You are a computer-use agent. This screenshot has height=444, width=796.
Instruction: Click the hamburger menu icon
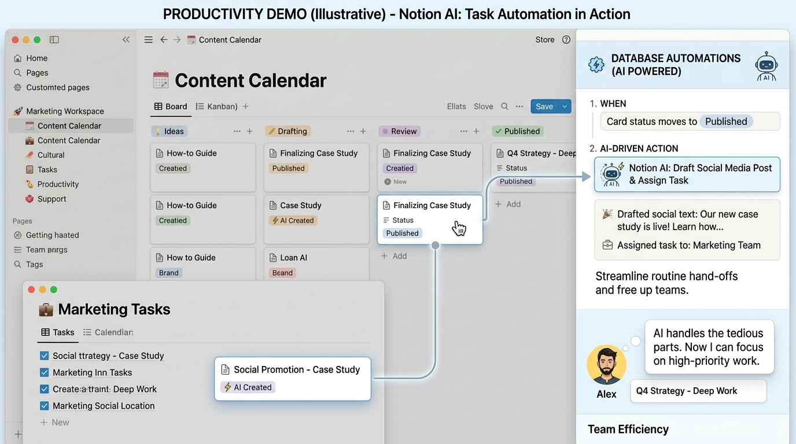[x=149, y=40]
